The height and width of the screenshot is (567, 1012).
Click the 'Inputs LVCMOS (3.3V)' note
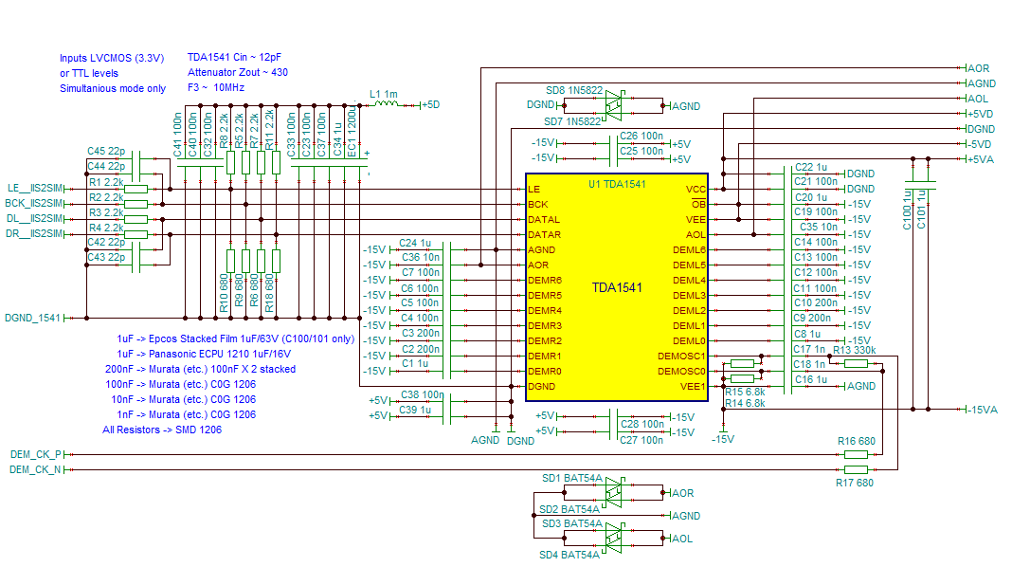click(112, 58)
